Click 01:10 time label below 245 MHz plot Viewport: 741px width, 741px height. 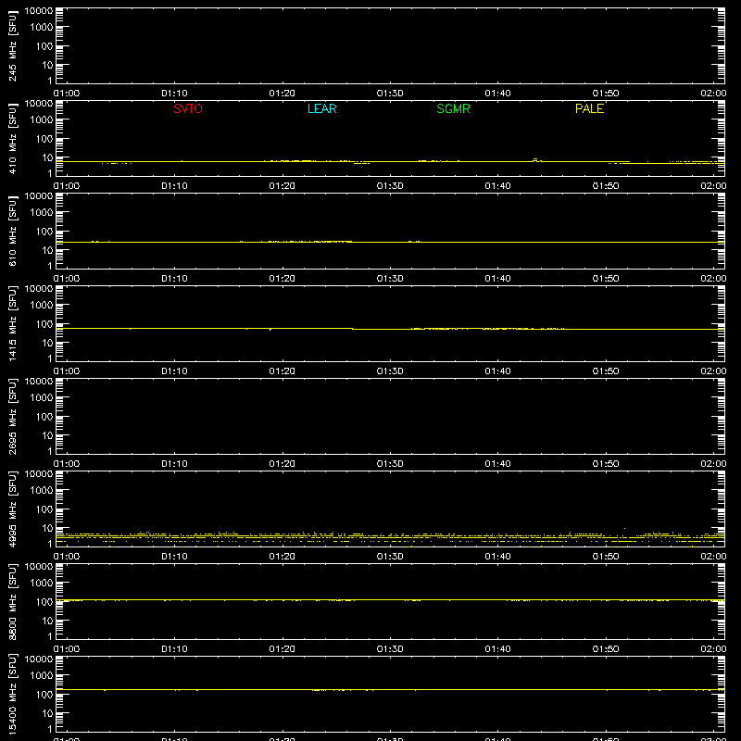point(174,94)
